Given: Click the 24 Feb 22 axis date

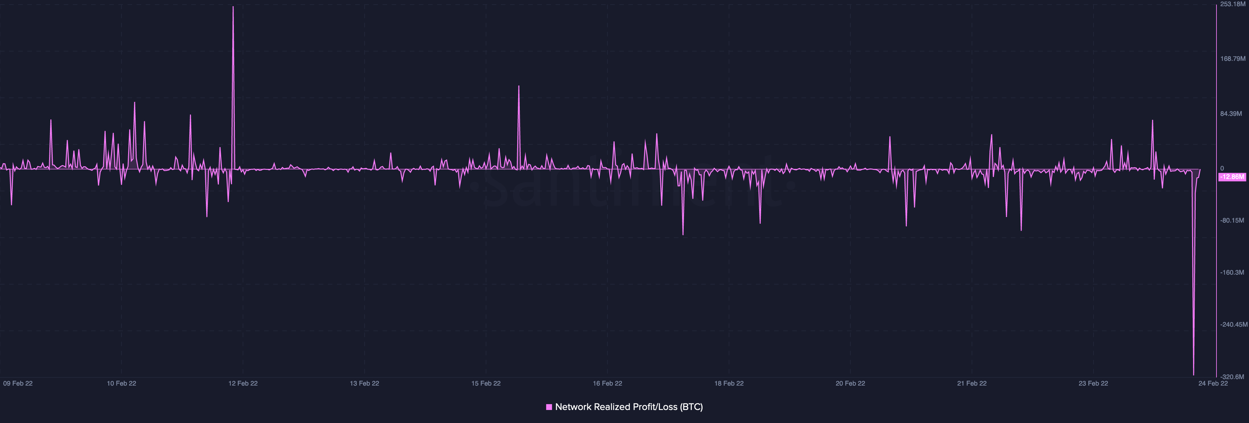Looking at the screenshot, I should coord(1213,383).
